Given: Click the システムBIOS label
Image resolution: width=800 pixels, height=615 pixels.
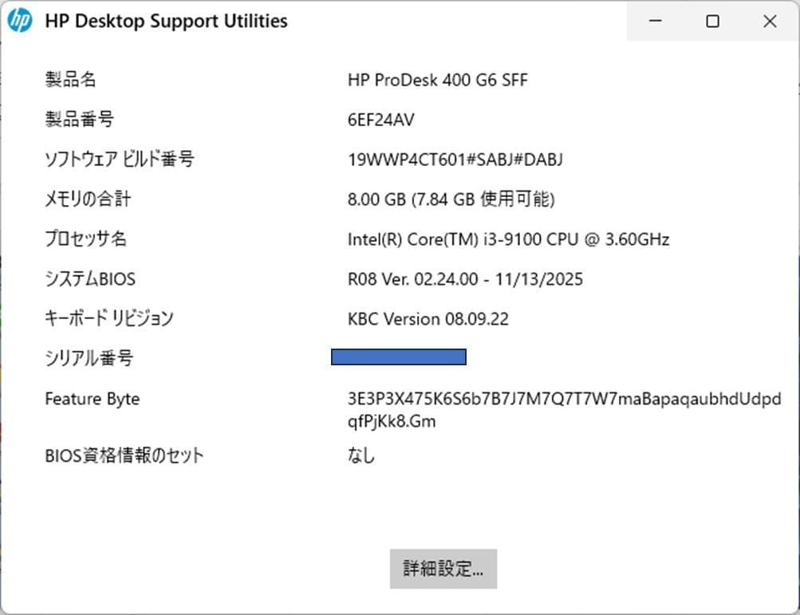Looking at the screenshot, I should tap(90, 279).
